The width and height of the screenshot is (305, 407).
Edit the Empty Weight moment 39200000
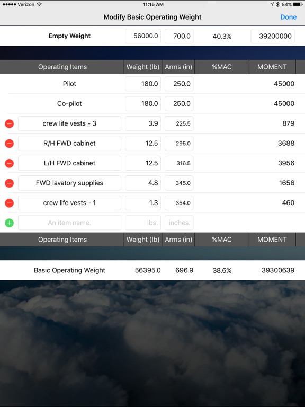click(273, 36)
